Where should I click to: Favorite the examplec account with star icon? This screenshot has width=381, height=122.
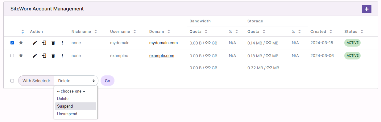point(21,55)
